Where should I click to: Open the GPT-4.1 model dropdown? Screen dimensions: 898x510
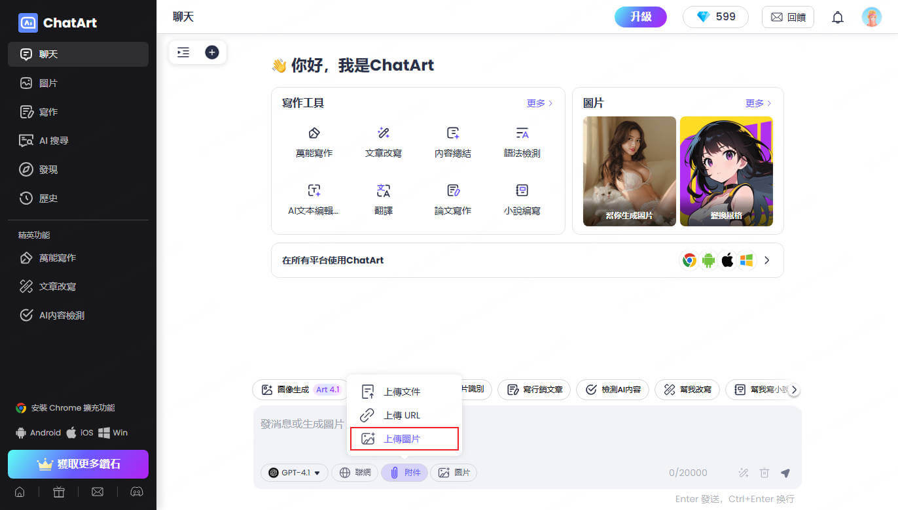pyautogui.click(x=295, y=473)
